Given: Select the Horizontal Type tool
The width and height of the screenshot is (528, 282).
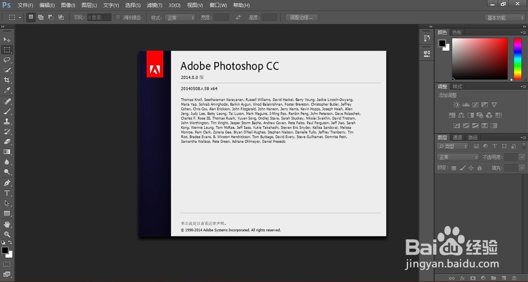Looking at the screenshot, I should coord(7,193).
